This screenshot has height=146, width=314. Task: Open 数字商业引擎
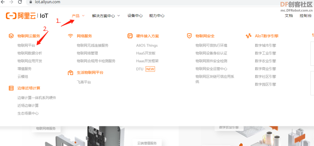[x=265, y=69]
